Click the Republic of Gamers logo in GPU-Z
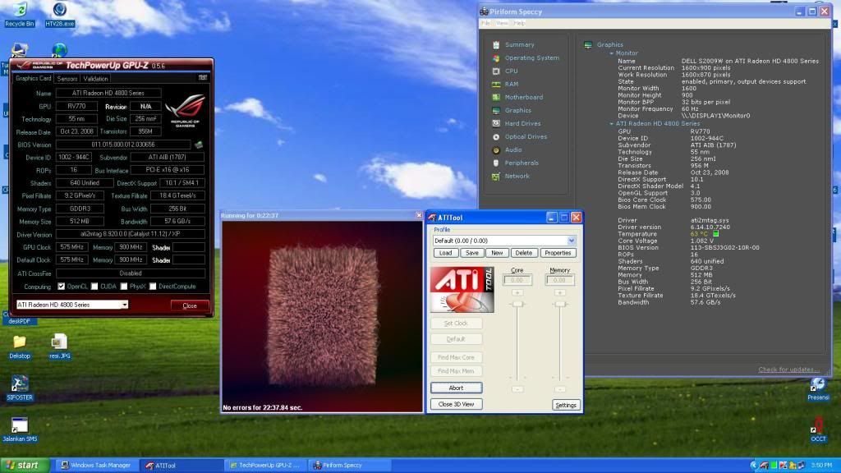Viewport: 841px width, 473px height. click(x=185, y=111)
